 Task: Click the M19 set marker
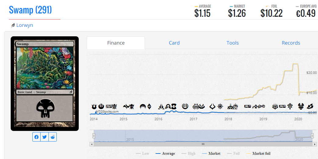pyautogui.click(x=248, y=106)
